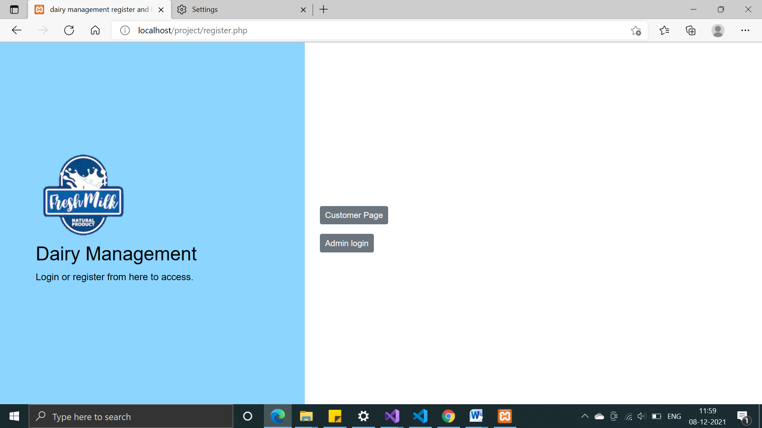762x428 pixels.
Task: Expand hidden icons in the system tray
Action: pyautogui.click(x=585, y=416)
